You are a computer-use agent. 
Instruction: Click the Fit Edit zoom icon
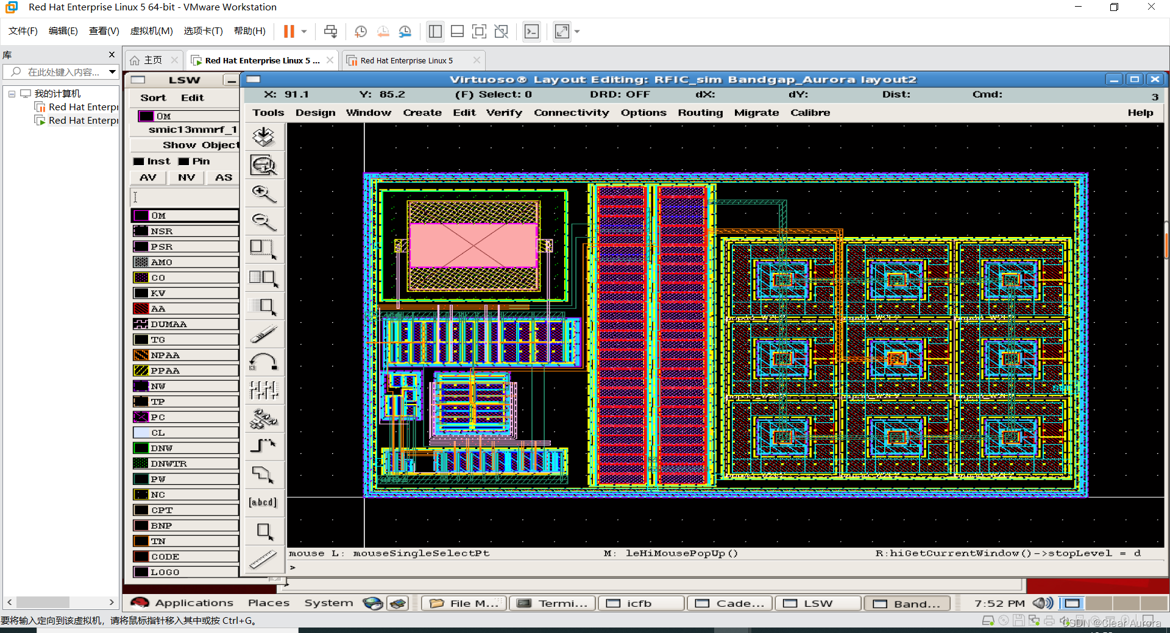click(264, 165)
